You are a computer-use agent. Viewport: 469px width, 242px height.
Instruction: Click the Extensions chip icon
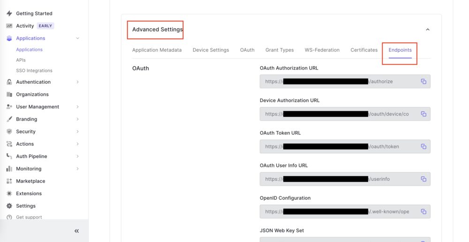click(x=9, y=194)
